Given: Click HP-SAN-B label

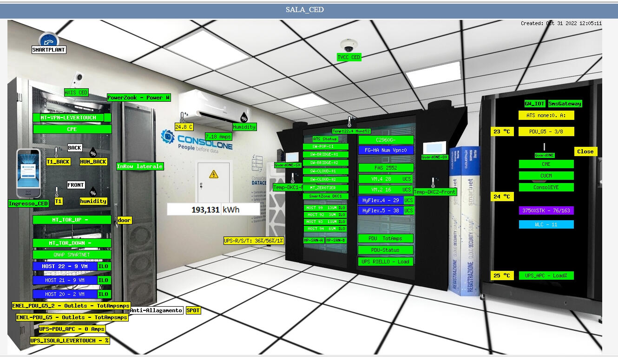Looking at the screenshot, I should [336, 240].
